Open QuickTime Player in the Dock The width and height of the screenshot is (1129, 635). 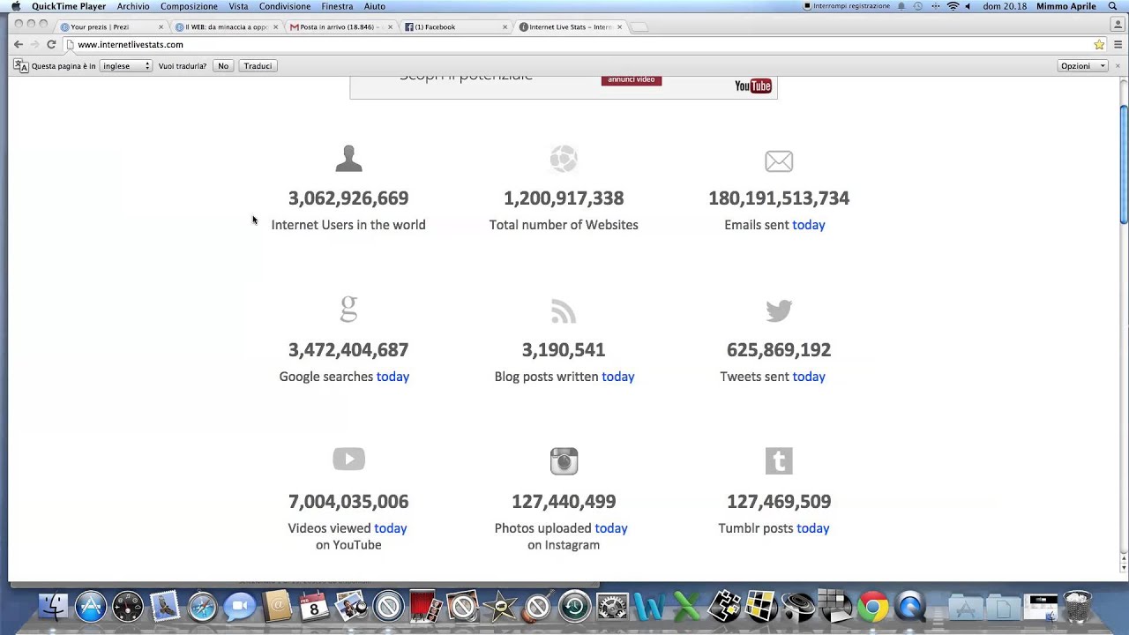click(909, 607)
